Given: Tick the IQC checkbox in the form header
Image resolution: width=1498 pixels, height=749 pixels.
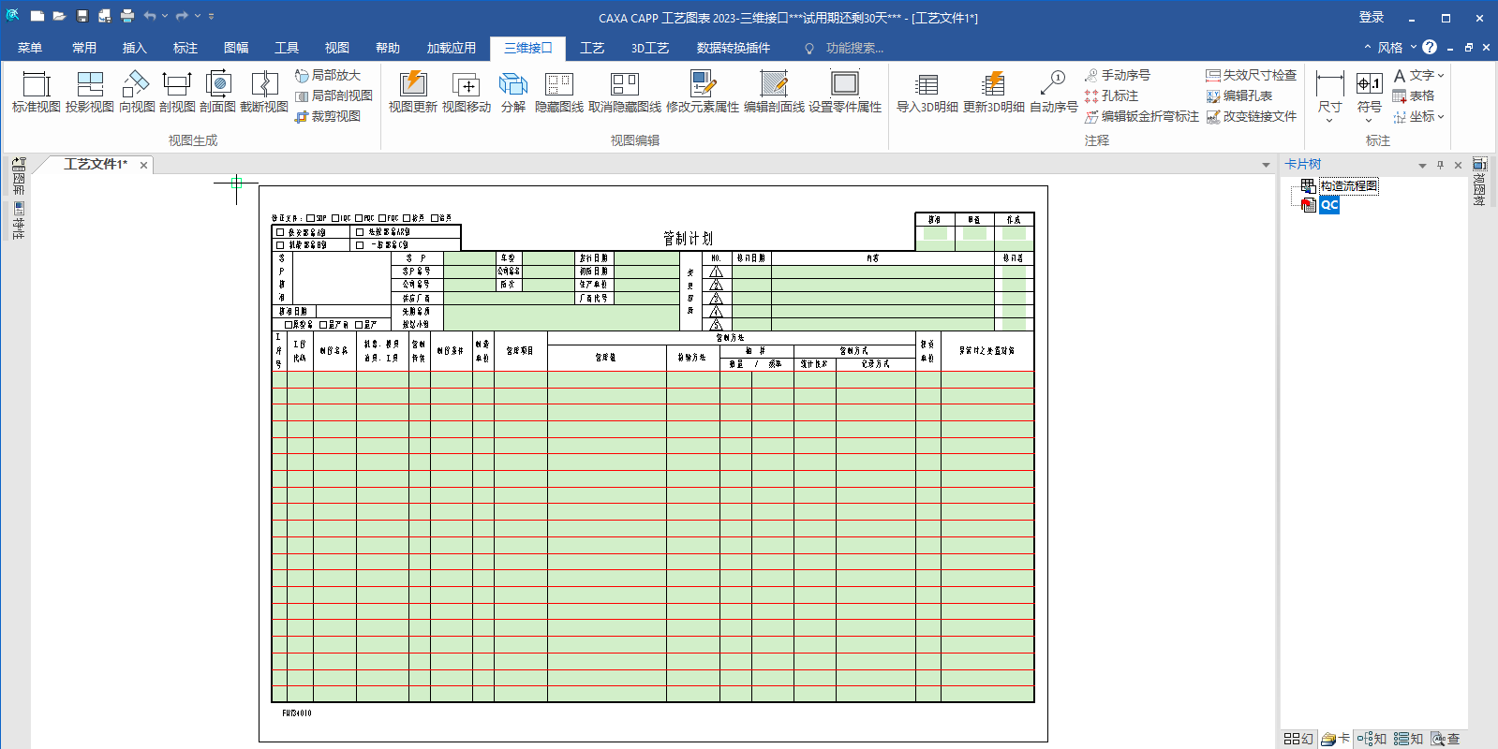Looking at the screenshot, I should (x=334, y=218).
